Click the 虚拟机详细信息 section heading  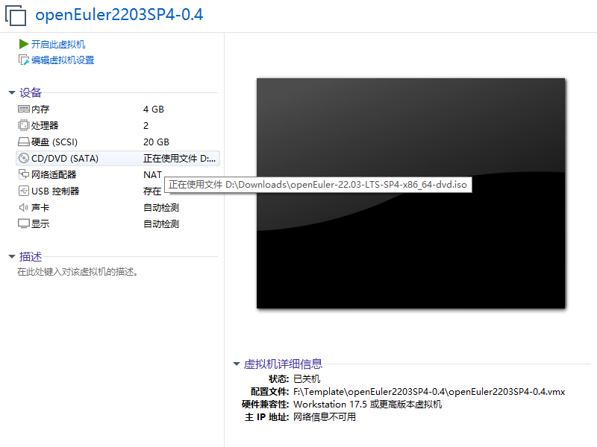tap(283, 364)
